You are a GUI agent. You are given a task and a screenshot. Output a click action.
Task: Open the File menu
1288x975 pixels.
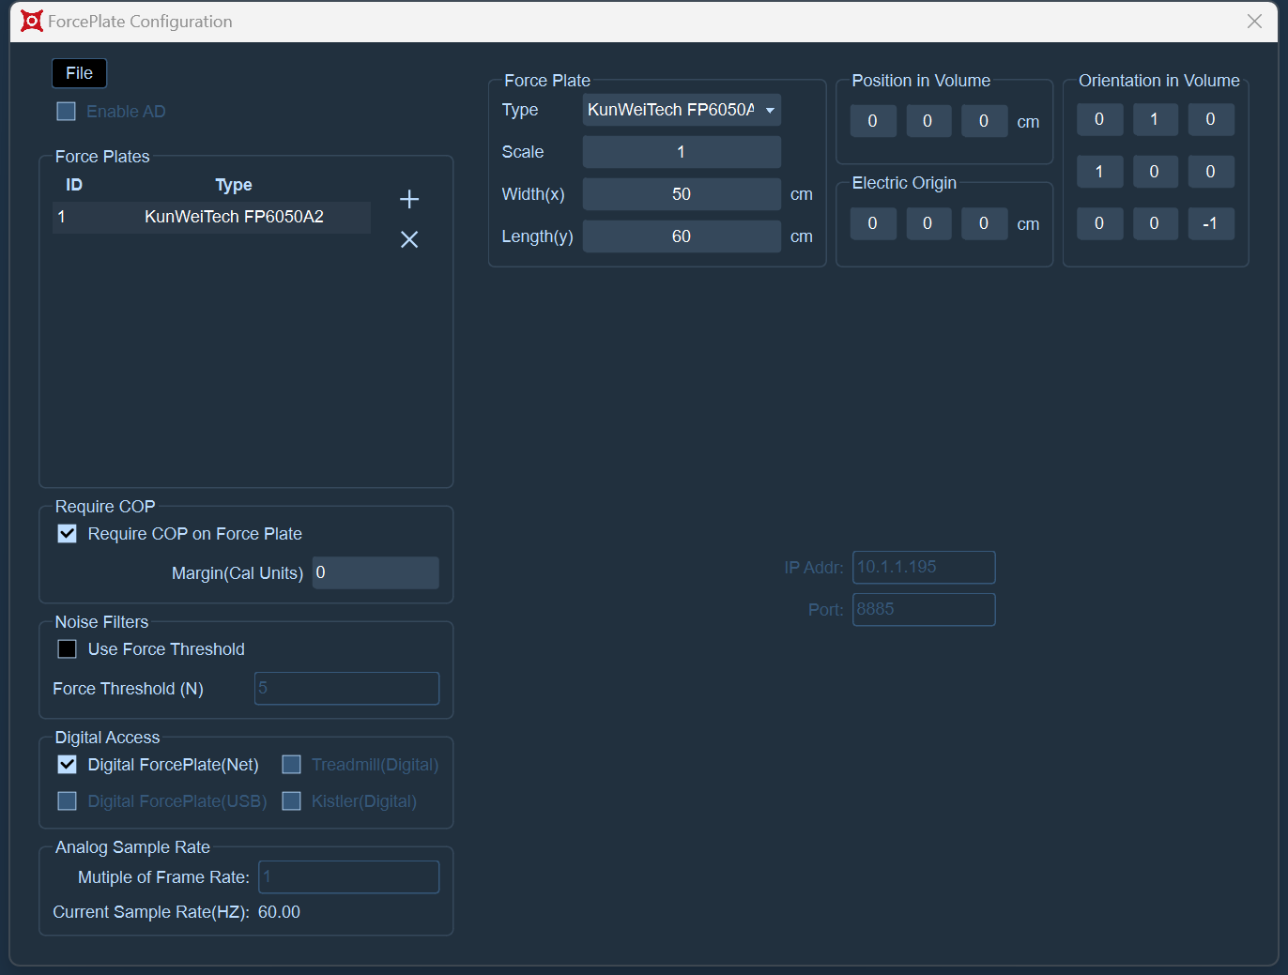(80, 73)
